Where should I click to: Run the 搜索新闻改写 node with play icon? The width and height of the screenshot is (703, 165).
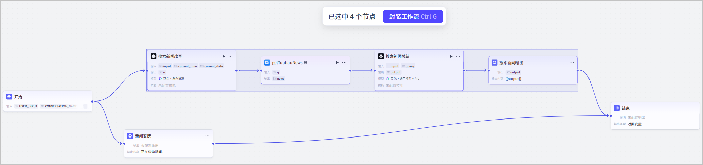point(224,56)
